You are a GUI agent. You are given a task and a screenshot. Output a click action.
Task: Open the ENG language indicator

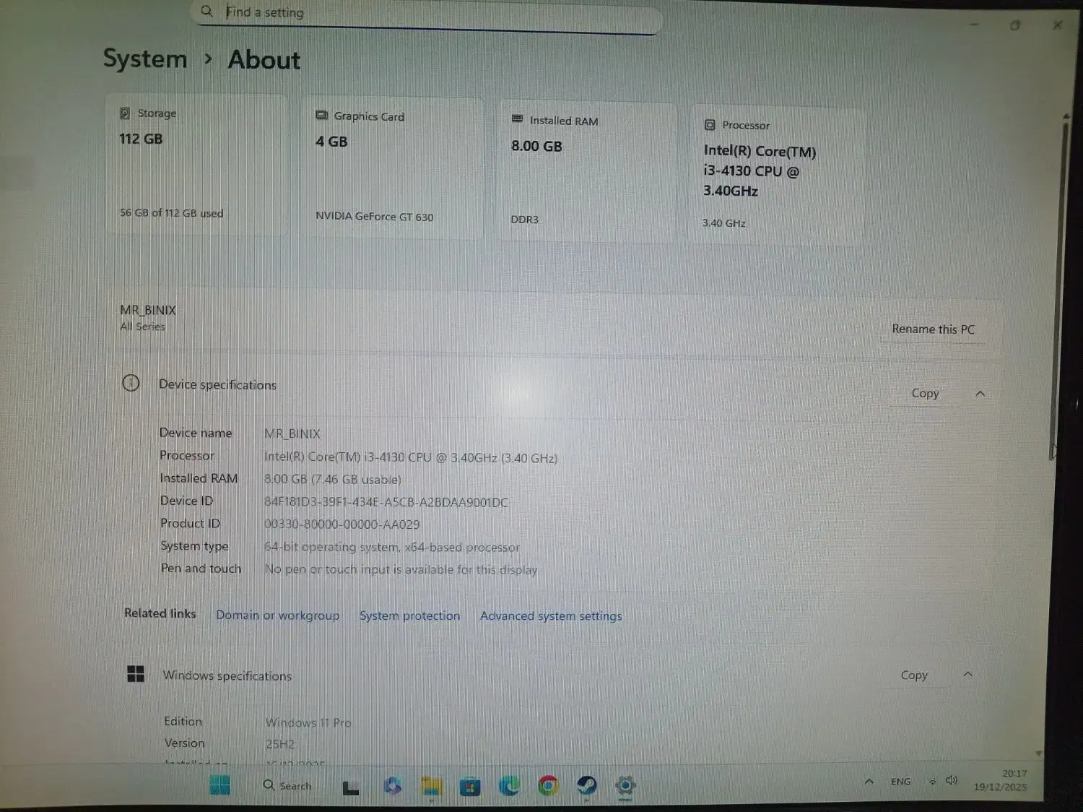pos(900,782)
